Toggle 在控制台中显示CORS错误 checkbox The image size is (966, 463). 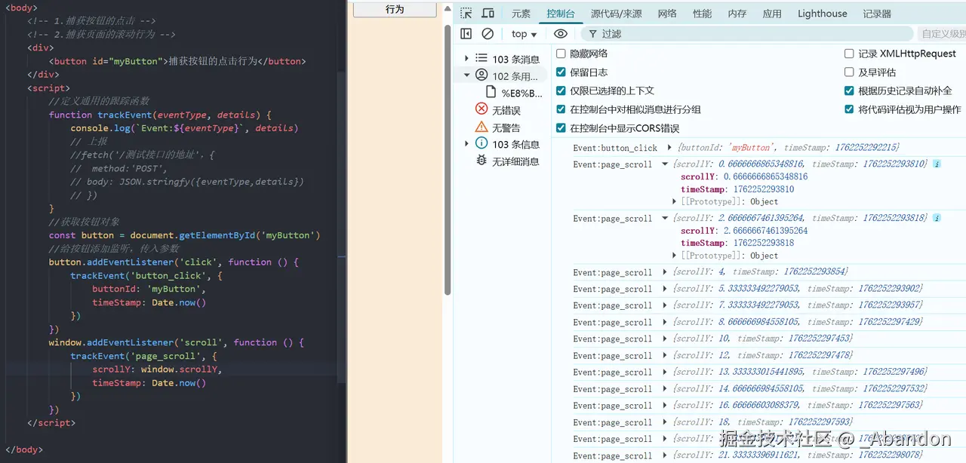[x=561, y=128]
